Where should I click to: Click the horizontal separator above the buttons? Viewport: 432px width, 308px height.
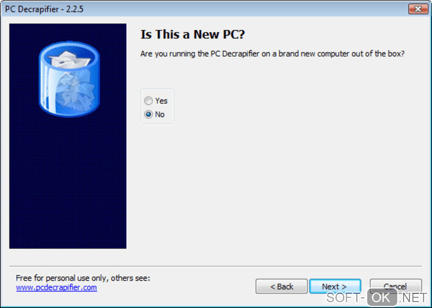tap(216, 266)
